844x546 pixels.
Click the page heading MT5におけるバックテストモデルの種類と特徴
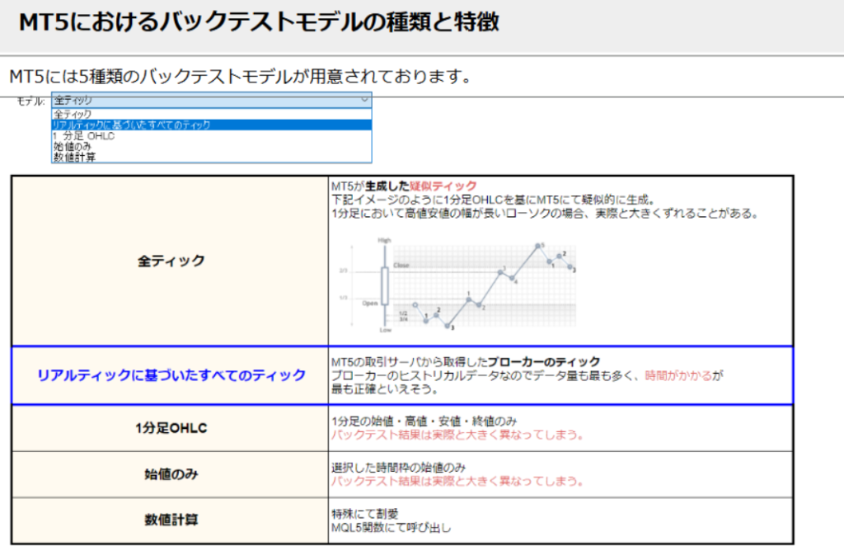point(260,22)
